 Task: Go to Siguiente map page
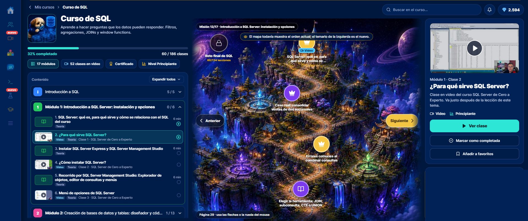click(402, 121)
